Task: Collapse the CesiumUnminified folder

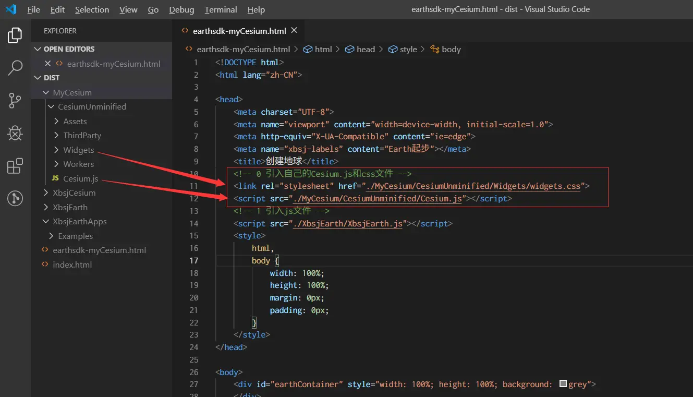Action: click(x=101, y=106)
